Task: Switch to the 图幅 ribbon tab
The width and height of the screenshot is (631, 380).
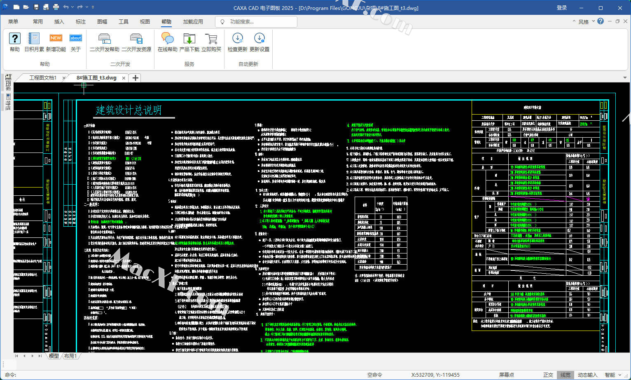Action: coord(102,21)
